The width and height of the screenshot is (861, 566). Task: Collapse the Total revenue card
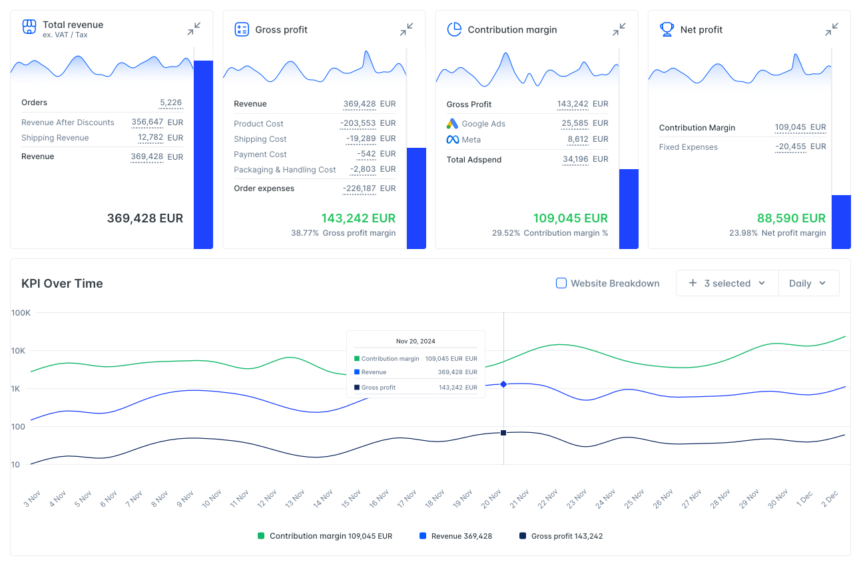[x=194, y=29]
